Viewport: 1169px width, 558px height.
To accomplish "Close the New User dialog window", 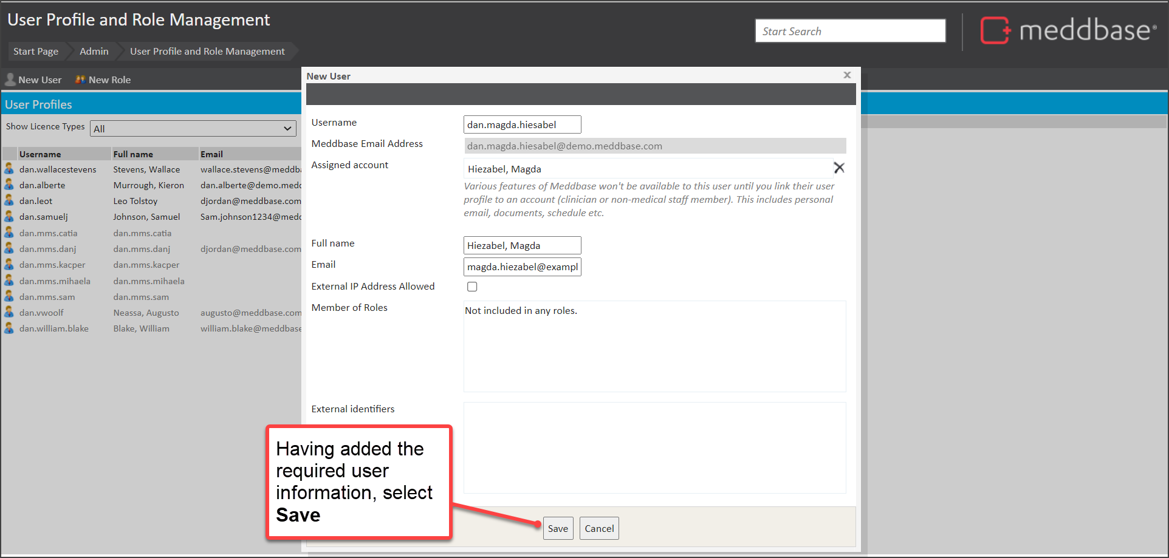I will pyautogui.click(x=847, y=75).
